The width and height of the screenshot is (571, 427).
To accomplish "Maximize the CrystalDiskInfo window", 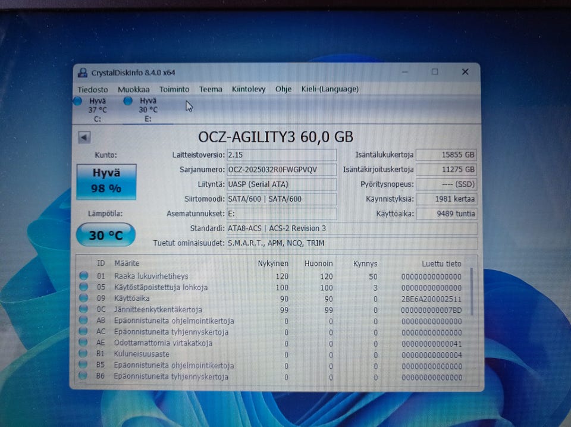I will 434,72.
